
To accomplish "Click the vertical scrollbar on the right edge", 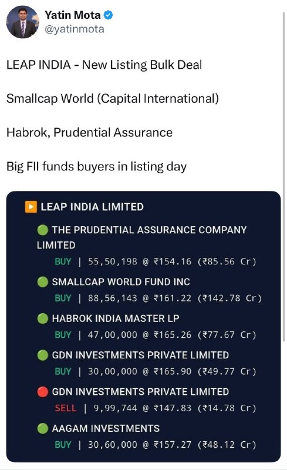I will 284,176.
